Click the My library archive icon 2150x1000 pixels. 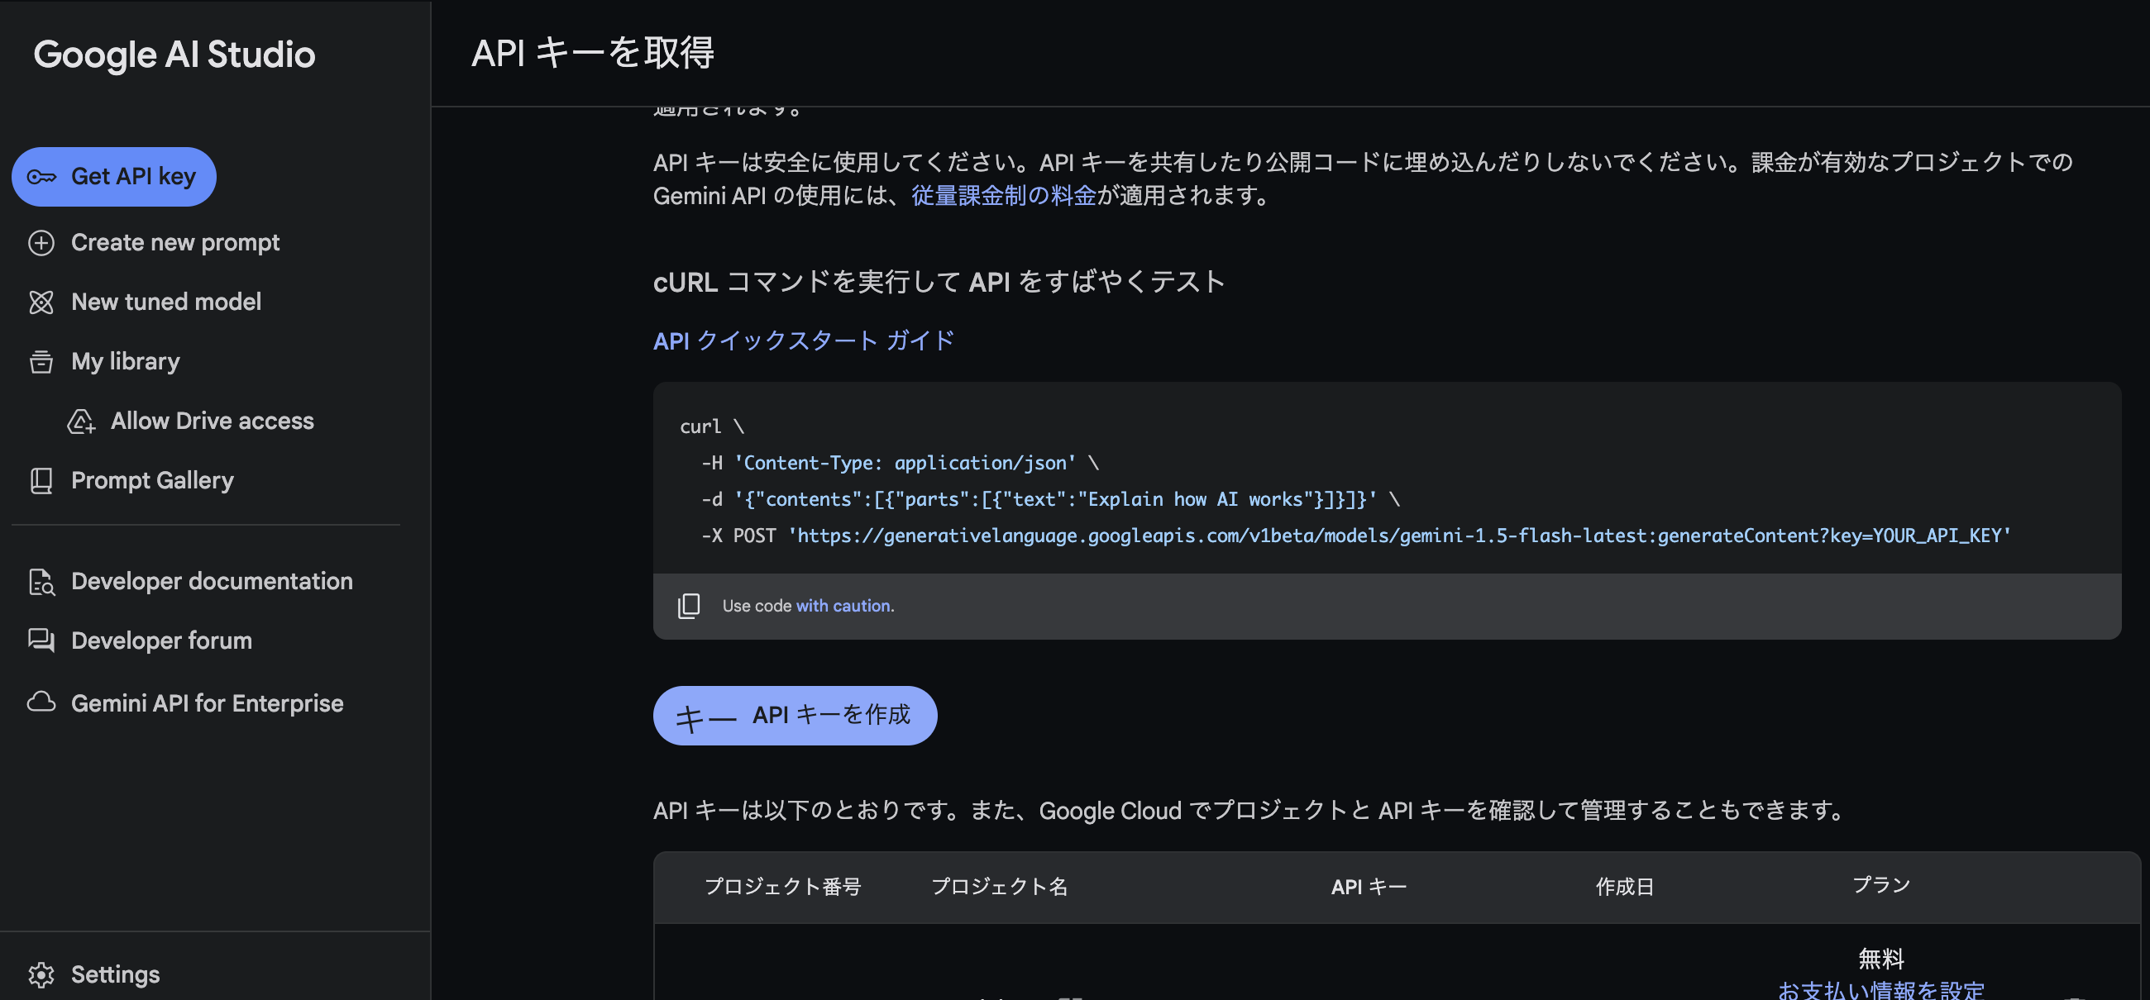pos(41,362)
